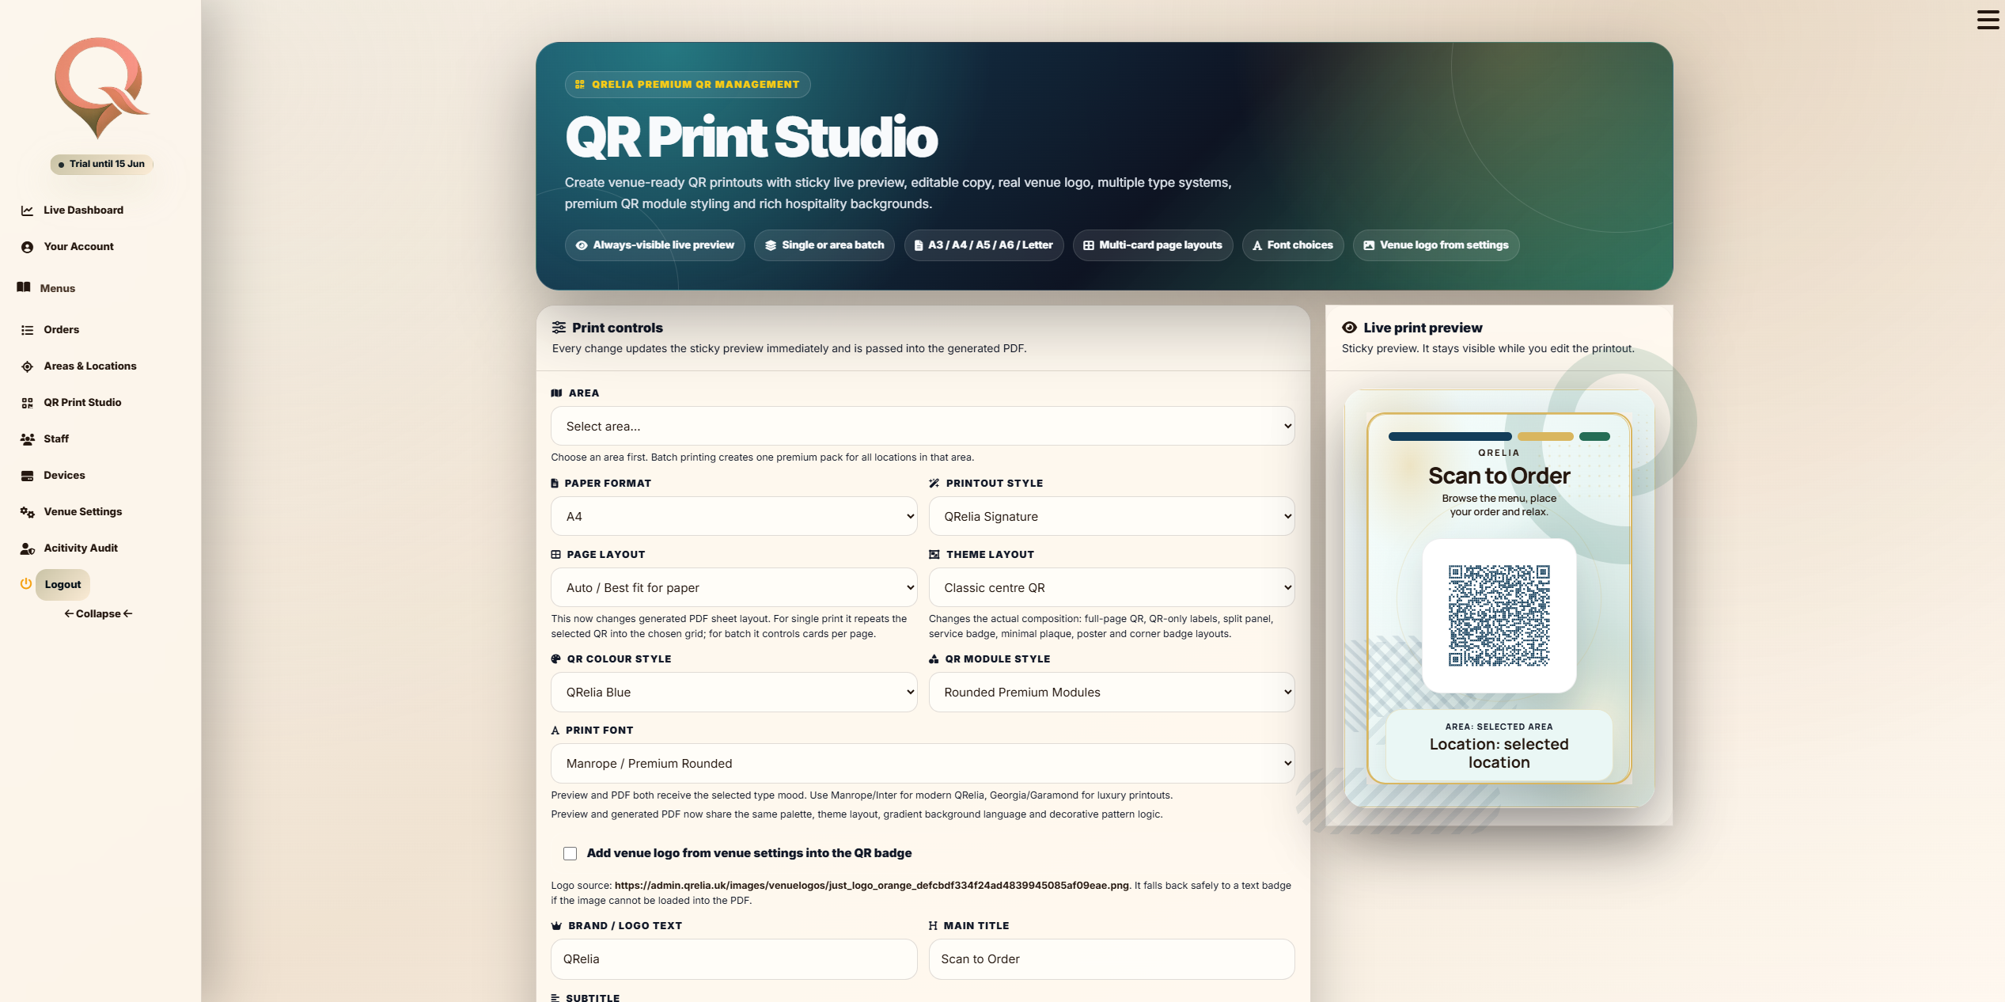This screenshot has height=1002, width=2005.
Task: Click the Print controls sliders icon
Action: 559,328
